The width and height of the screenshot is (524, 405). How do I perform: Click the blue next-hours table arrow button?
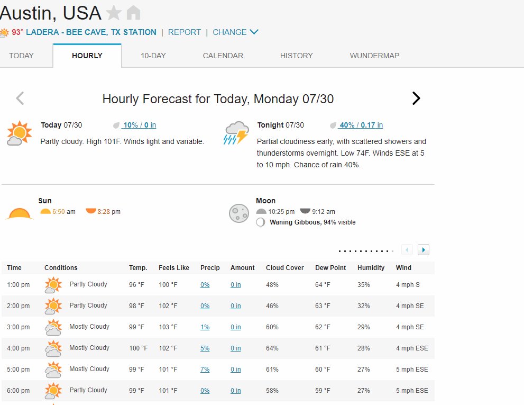pyautogui.click(x=424, y=250)
